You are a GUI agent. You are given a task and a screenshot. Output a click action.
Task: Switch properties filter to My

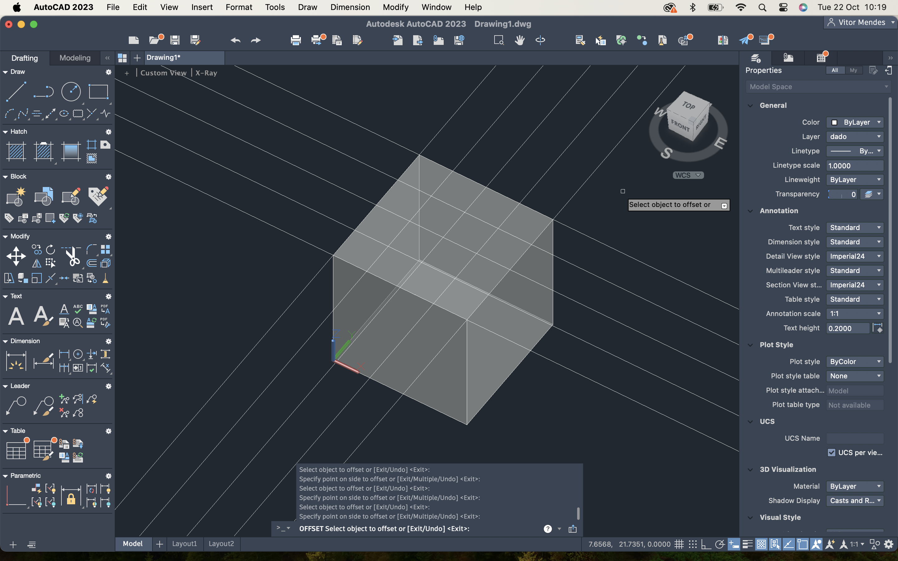point(853,70)
